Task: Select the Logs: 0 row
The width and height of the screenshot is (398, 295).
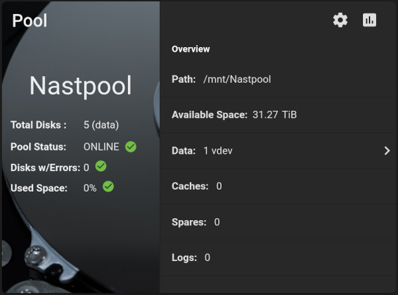Action: pyautogui.click(x=279, y=258)
